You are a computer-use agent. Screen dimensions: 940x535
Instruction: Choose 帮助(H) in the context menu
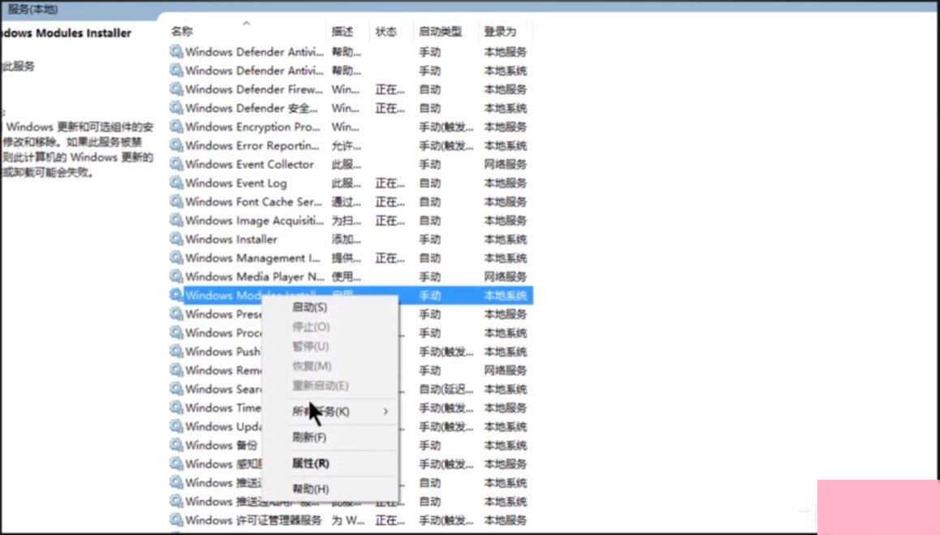click(x=311, y=489)
